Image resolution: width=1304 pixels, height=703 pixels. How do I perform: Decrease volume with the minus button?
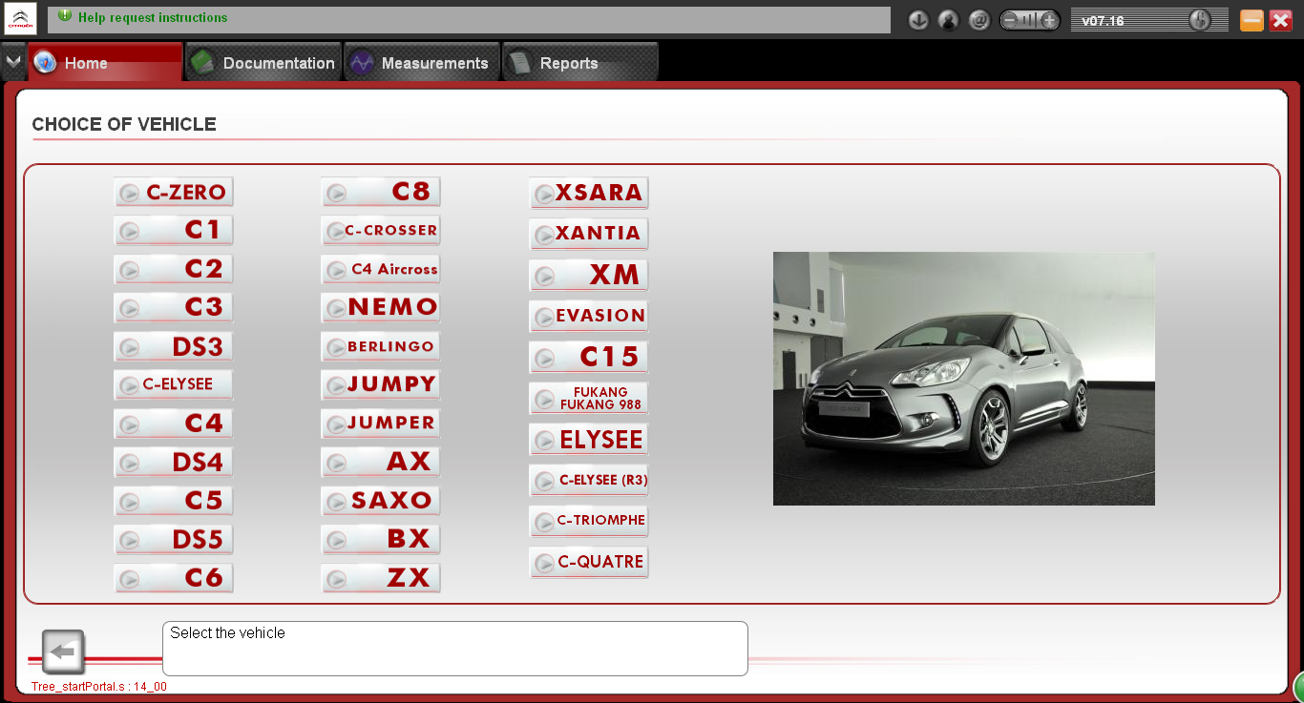tap(1009, 20)
